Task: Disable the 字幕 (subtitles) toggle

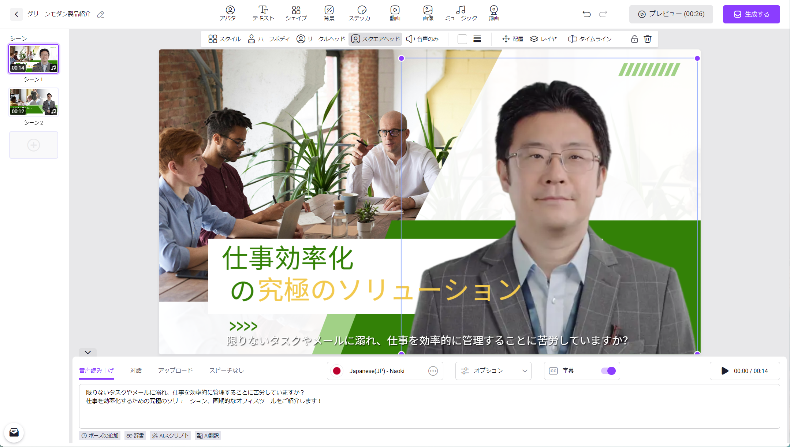Action: pyautogui.click(x=608, y=371)
